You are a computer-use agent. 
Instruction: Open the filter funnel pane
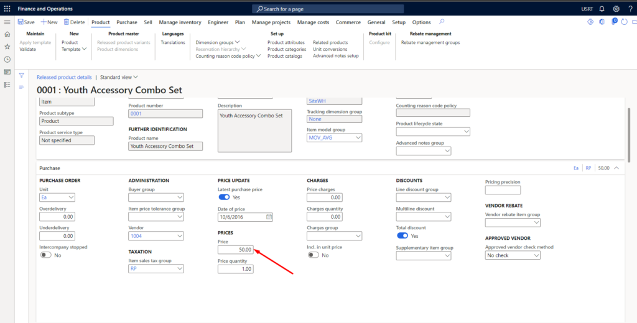[22, 76]
